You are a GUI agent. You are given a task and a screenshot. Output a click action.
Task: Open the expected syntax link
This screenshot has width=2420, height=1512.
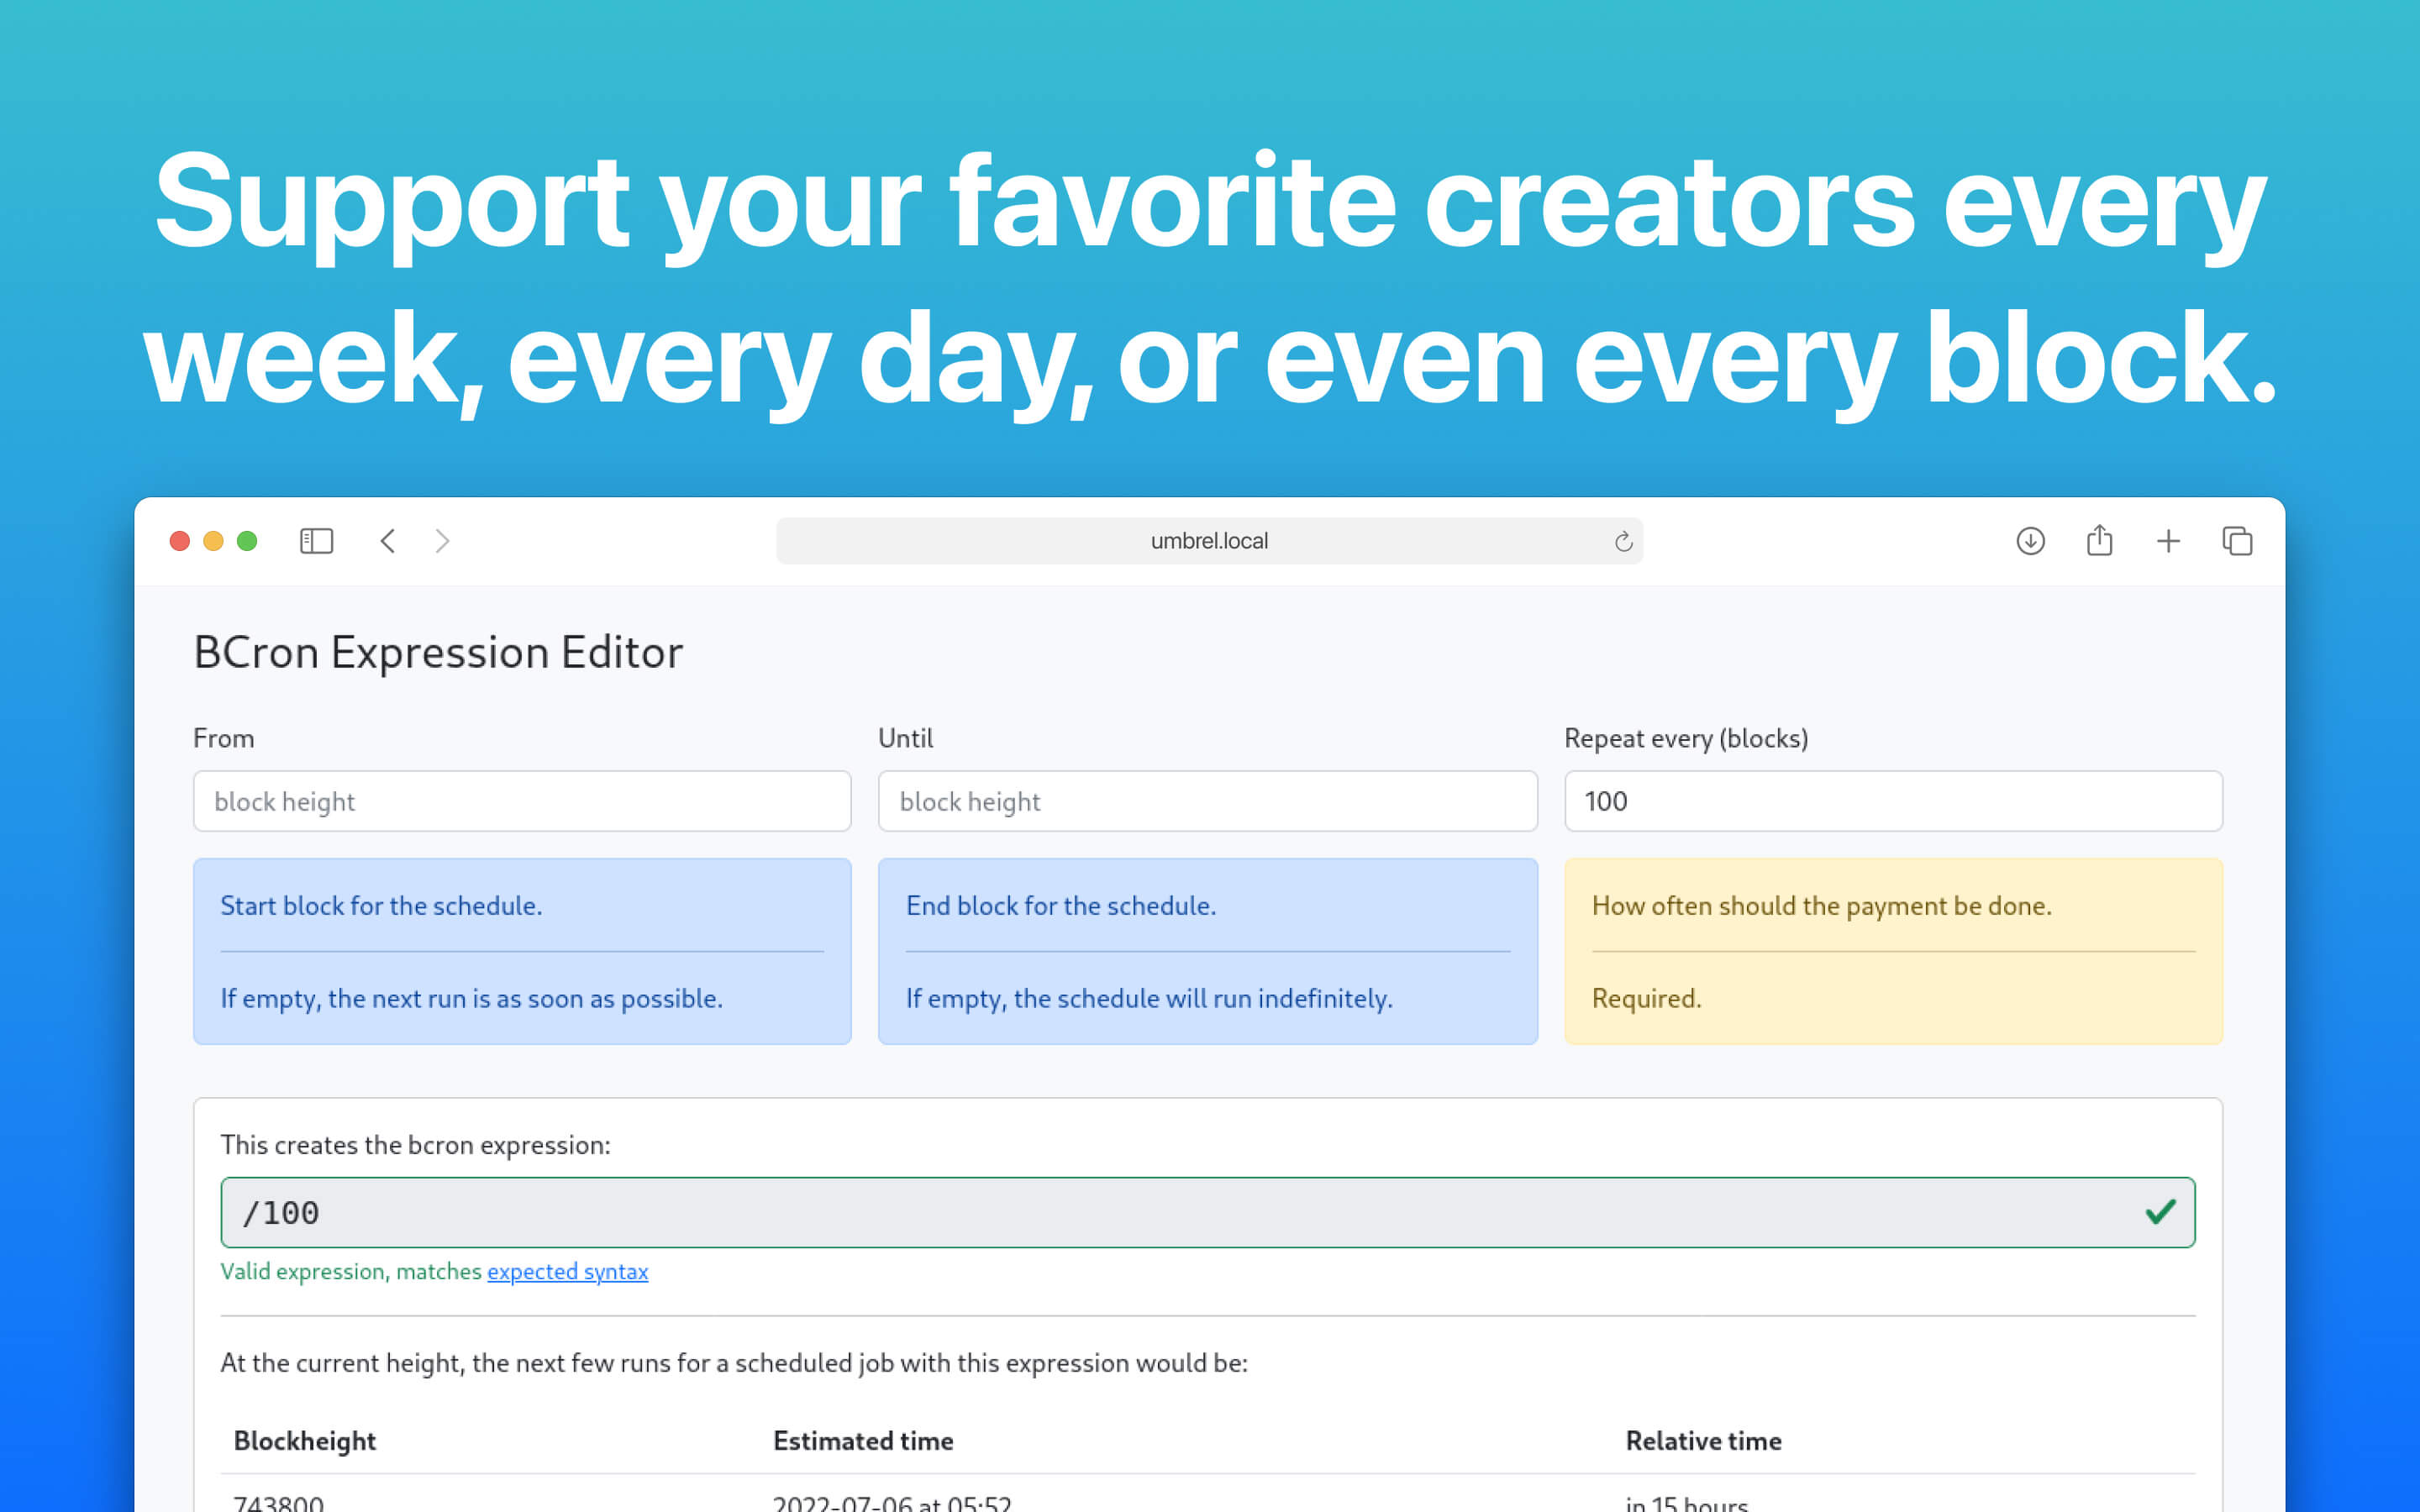[x=567, y=1271]
